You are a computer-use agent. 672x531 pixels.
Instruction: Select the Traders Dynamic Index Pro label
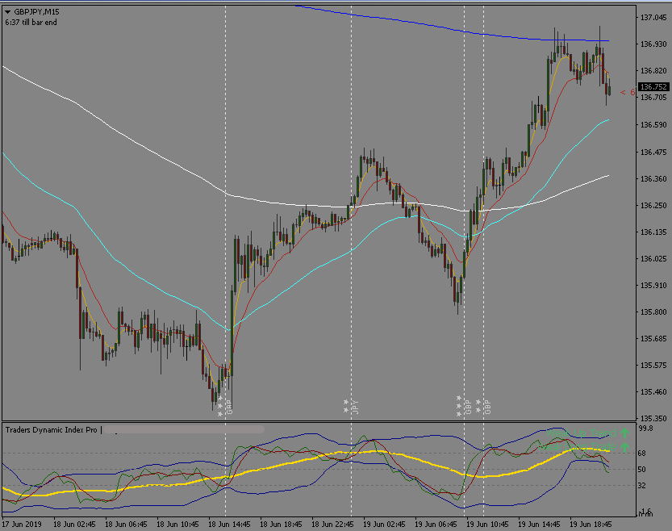[x=51, y=430]
